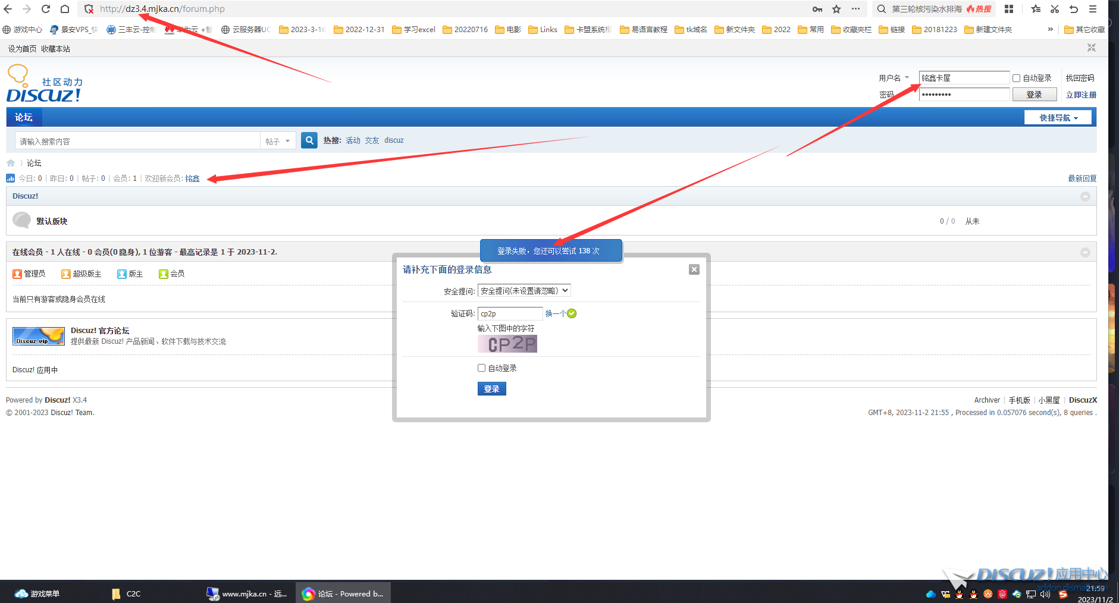Check auto-login box in login dialog
The image size is (1119, 603).
(482, 368)
